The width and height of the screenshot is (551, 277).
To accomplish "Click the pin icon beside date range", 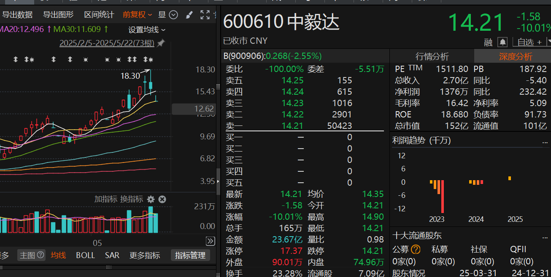I will (161, 43).
